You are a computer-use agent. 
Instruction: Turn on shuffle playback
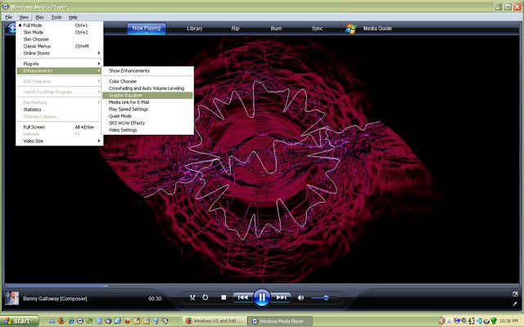click(192, 298)
